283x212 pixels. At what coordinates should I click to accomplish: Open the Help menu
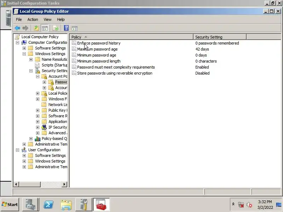[60, 19]
